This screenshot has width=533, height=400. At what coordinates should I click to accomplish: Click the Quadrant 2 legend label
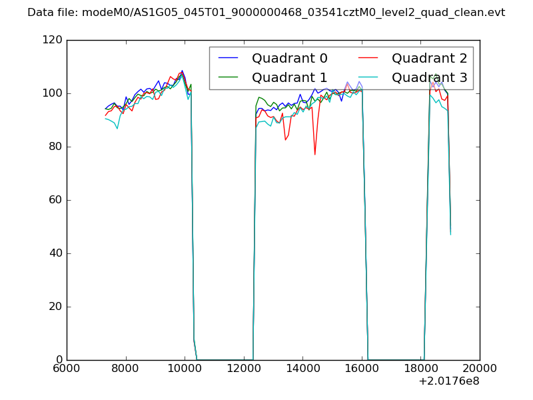coord(429,58)
